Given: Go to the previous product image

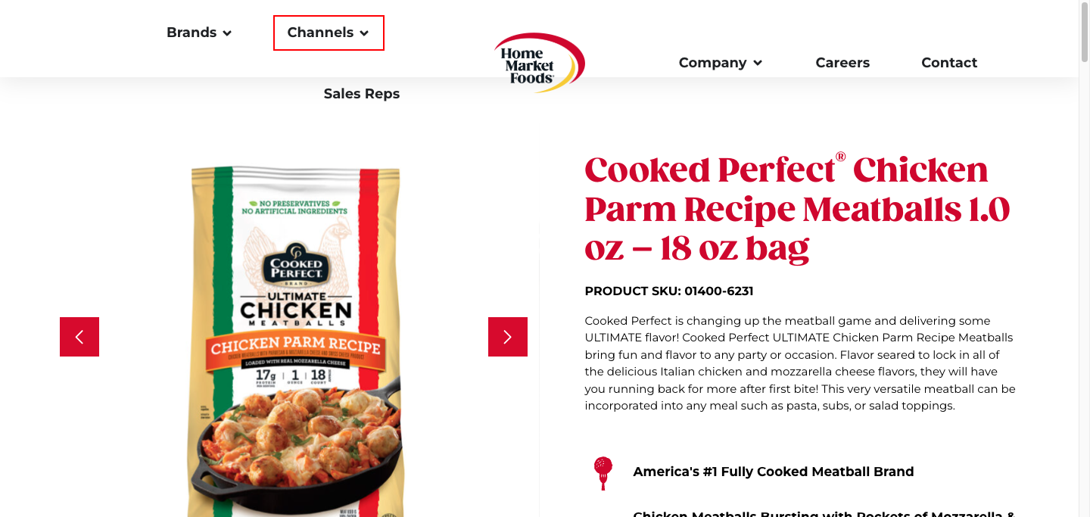Looking at the screenshot, I should point(79,337).
